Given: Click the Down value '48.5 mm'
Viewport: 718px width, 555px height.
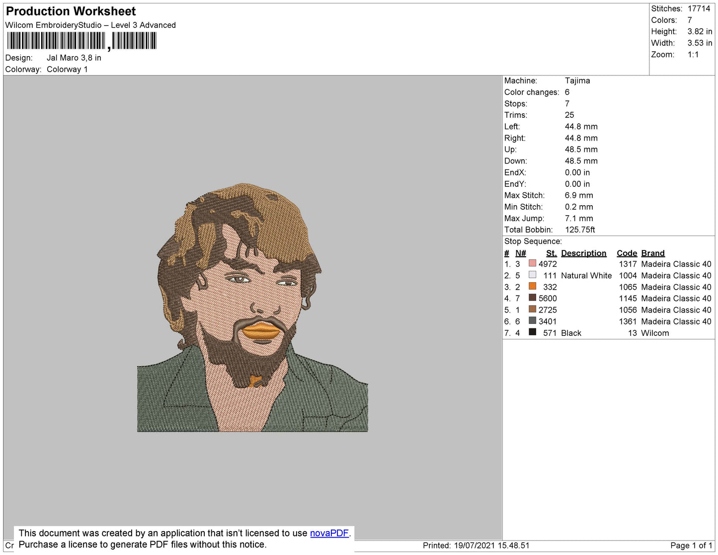Looking at the screenshot, I should coord(581,160).
